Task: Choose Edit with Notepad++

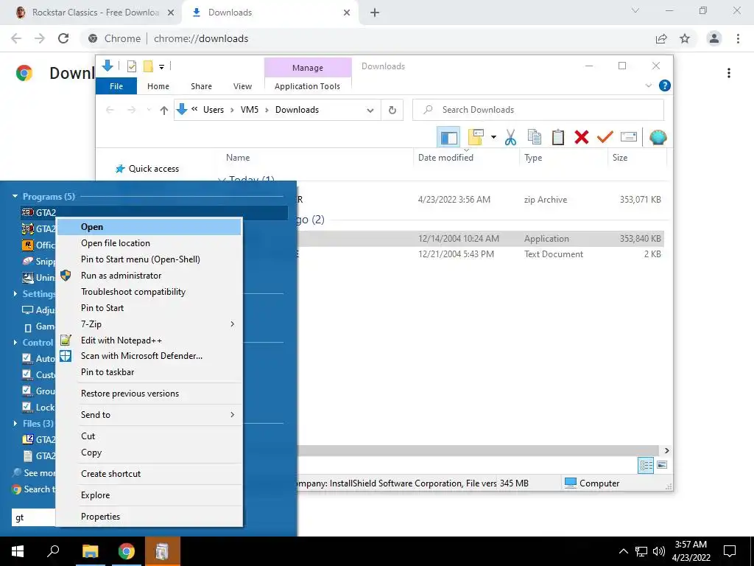Action: coord(149,340)
